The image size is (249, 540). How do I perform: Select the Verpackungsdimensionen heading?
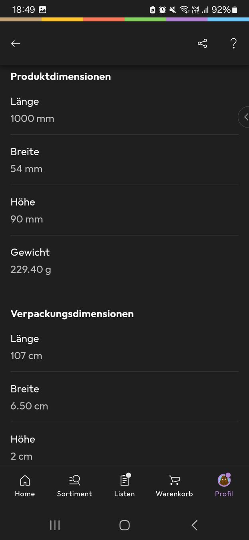[72, 314]
